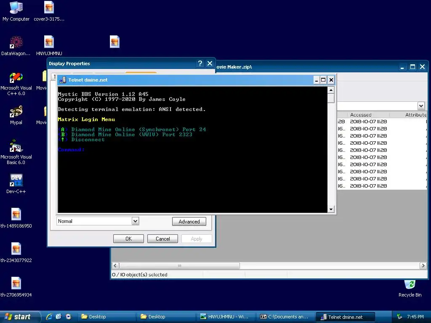Click the Matrix Login Menu heading
The width and height of the screenshot is (431, 323).
coord(87,119)
